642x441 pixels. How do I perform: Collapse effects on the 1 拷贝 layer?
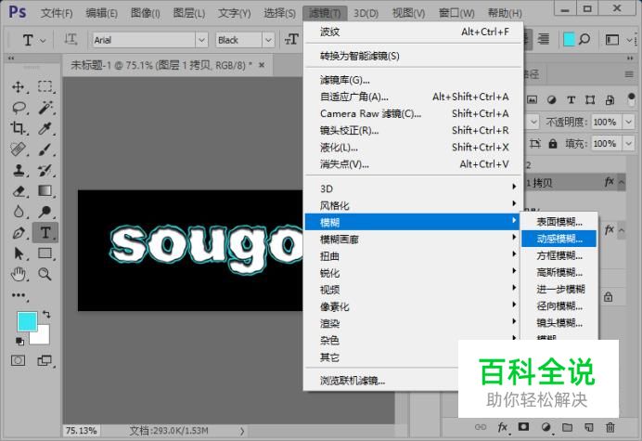tap(622, 182)
